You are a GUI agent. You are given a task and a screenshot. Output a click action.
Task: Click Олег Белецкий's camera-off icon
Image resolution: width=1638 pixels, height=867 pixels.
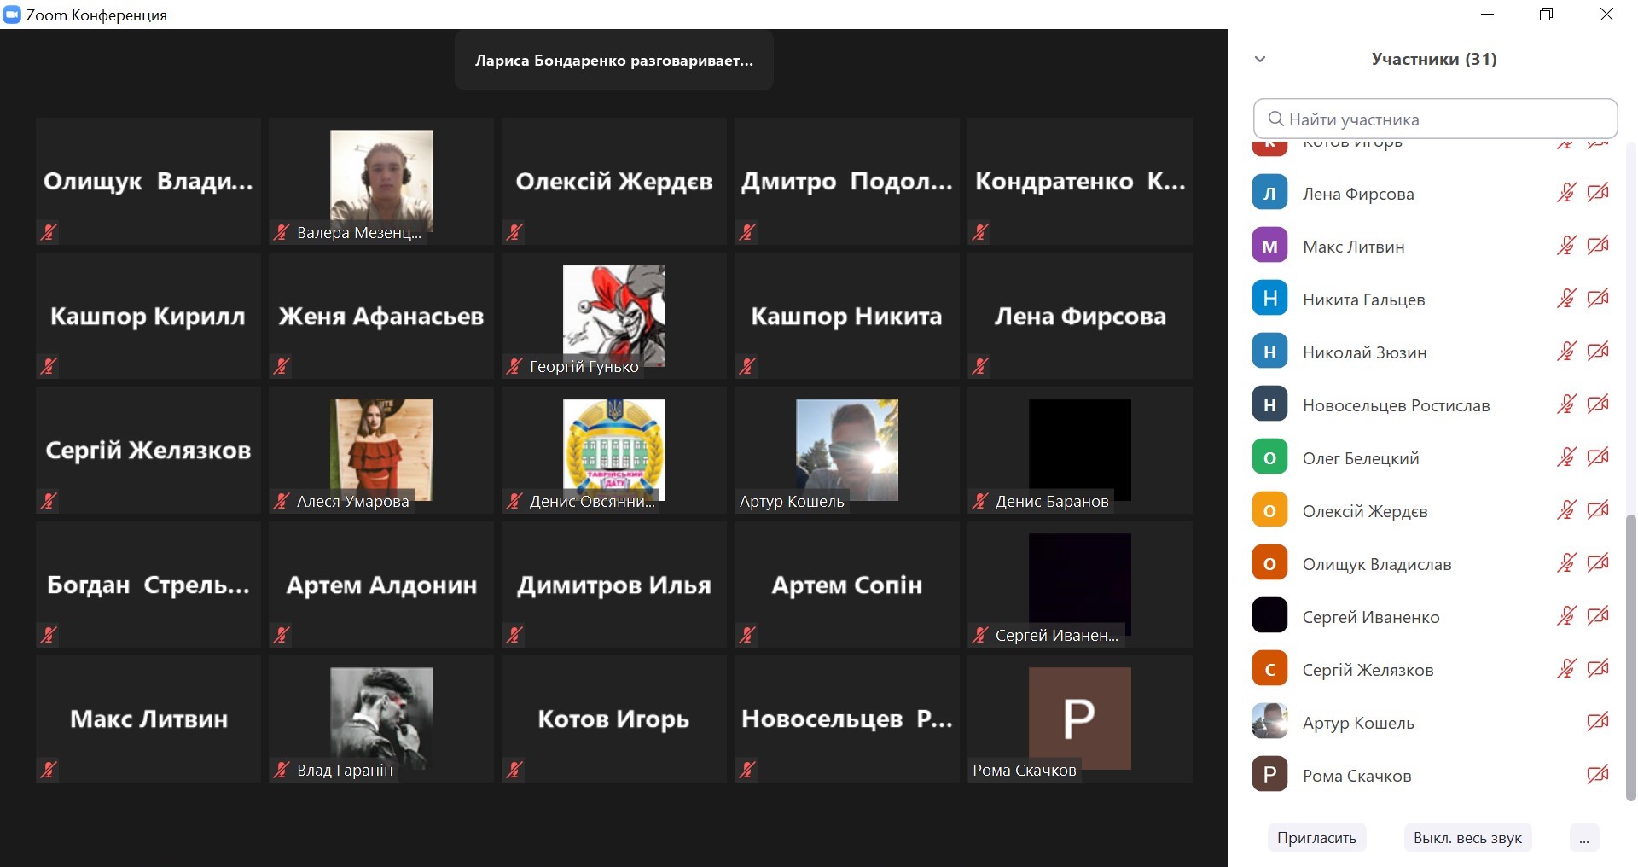[1598, 457]
